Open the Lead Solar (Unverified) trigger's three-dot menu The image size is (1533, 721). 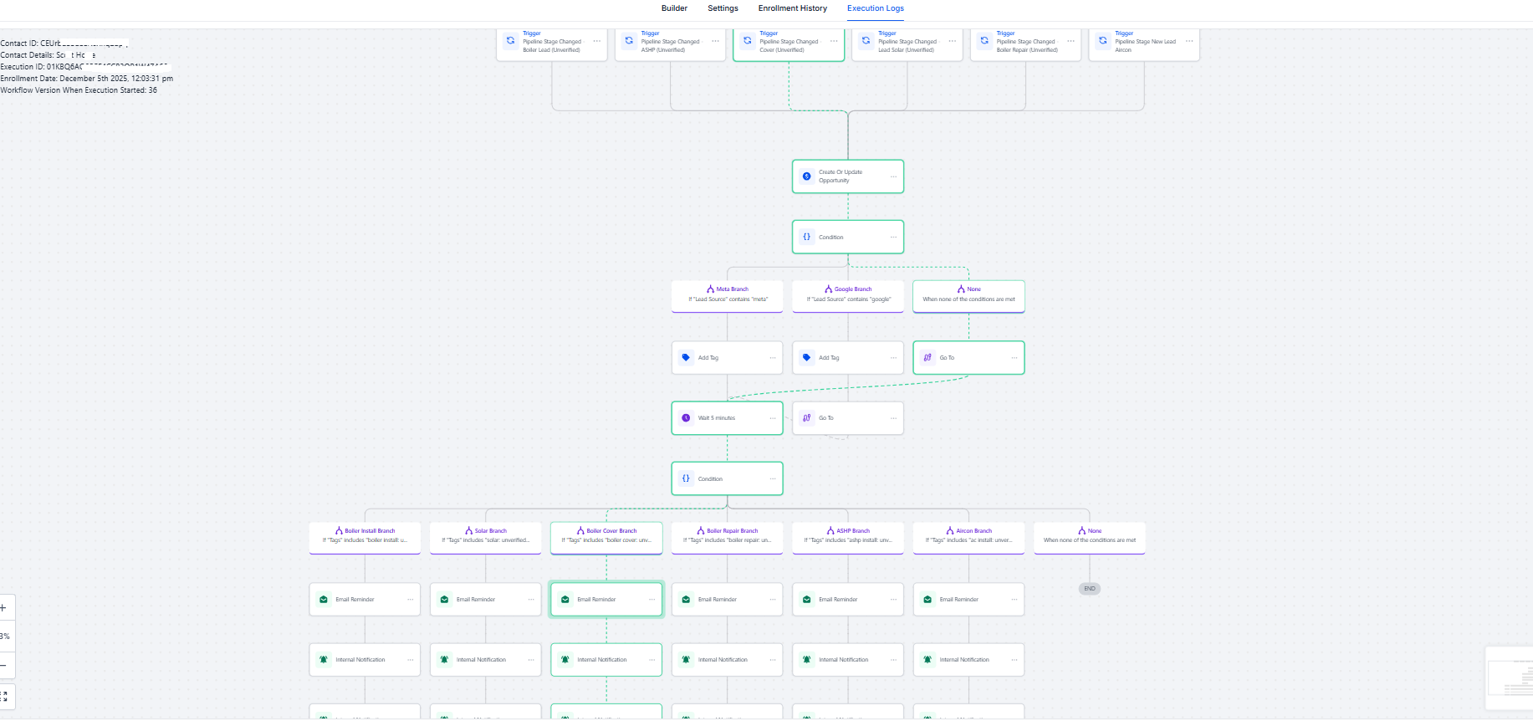click(x=952, y=41)
